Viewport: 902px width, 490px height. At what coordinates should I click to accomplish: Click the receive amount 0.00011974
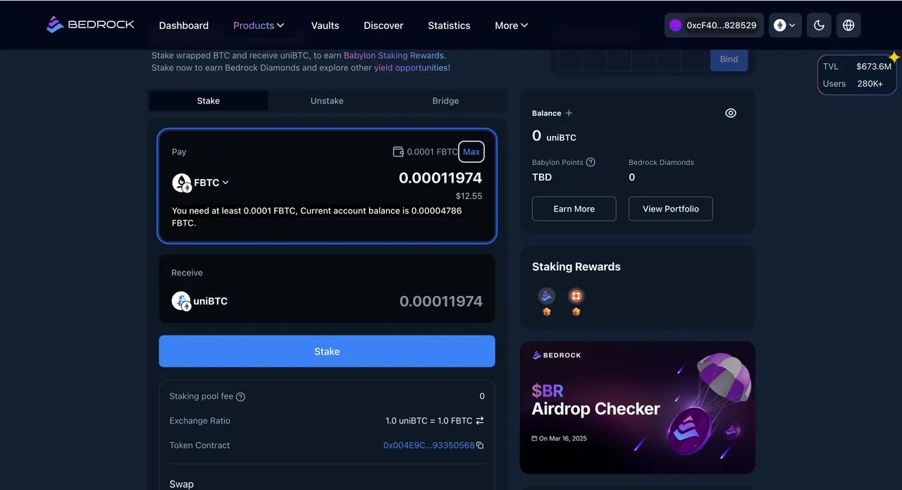441,301
